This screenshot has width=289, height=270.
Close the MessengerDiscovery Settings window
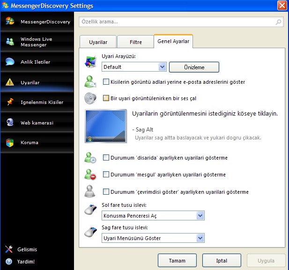pyautogui.click(x=282, y=5)
